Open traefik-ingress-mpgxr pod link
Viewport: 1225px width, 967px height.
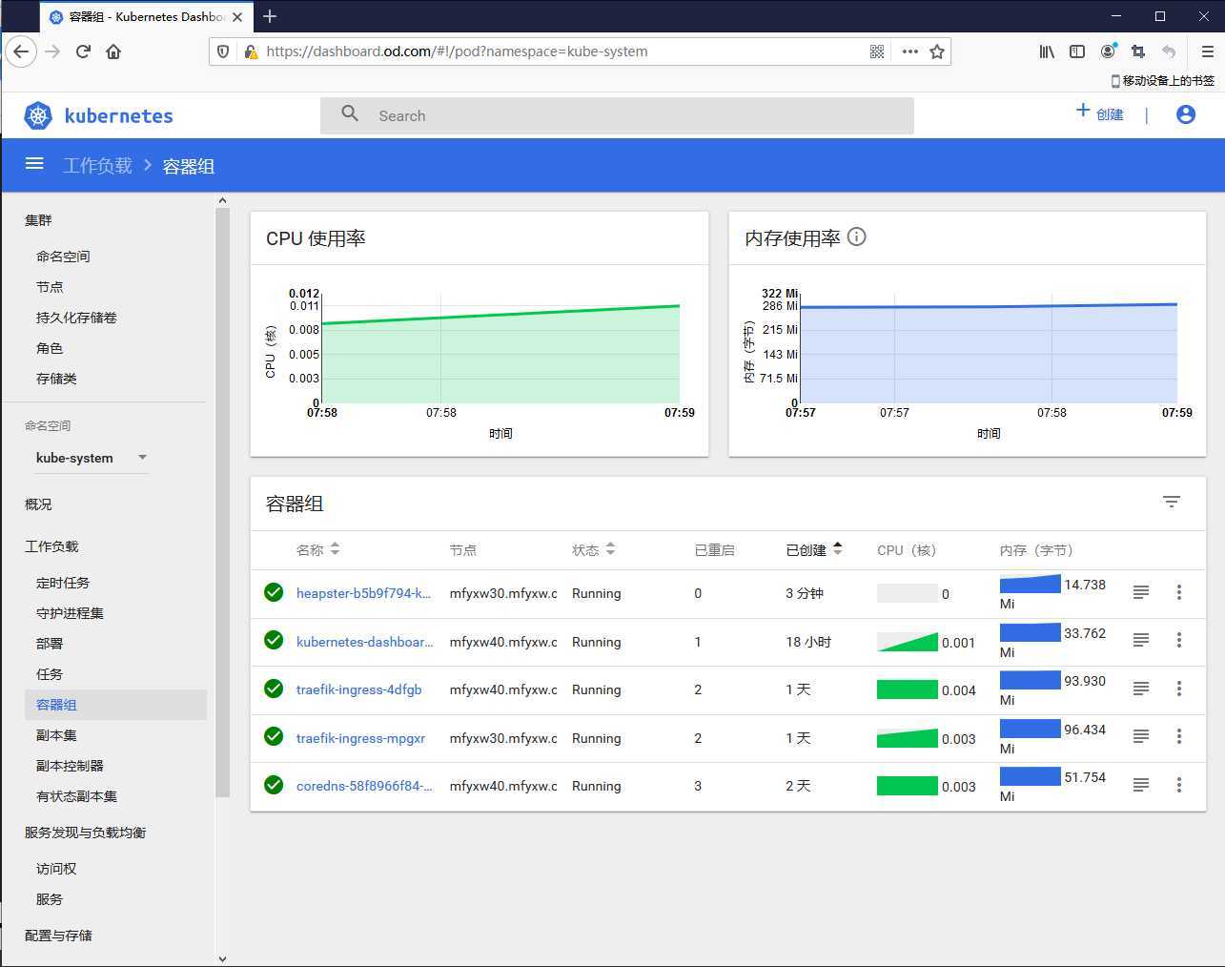tap(360, 738)
